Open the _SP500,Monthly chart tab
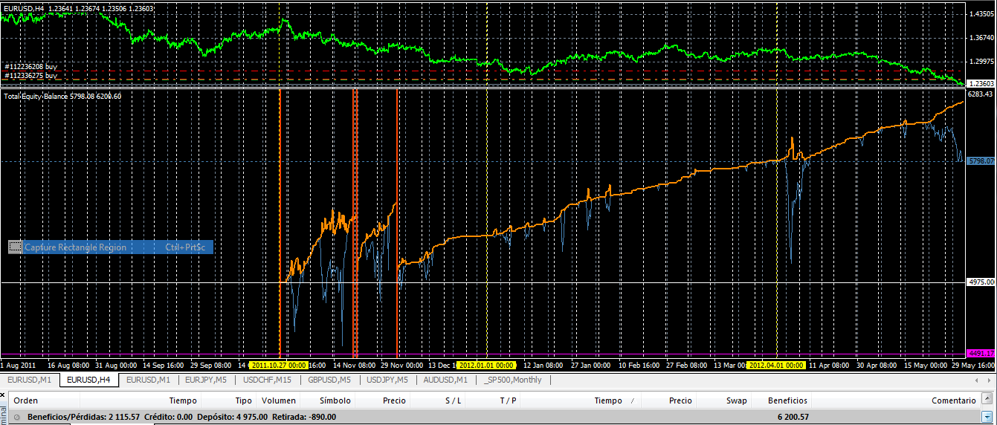 (x=513, y=380)
